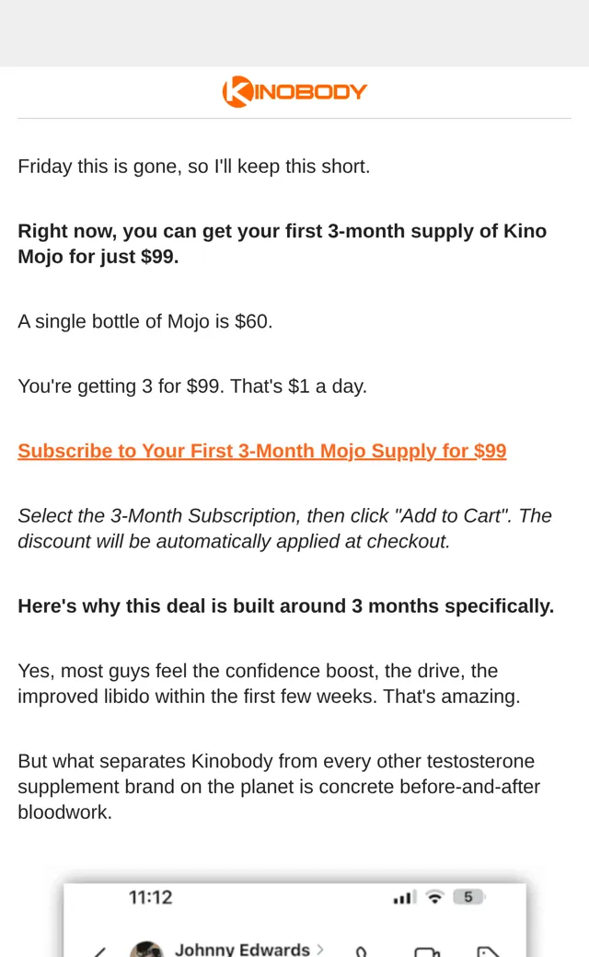Screen dimensions: 589x957
Task: Click the tag icon in chat header
Action: click(489, 951)
